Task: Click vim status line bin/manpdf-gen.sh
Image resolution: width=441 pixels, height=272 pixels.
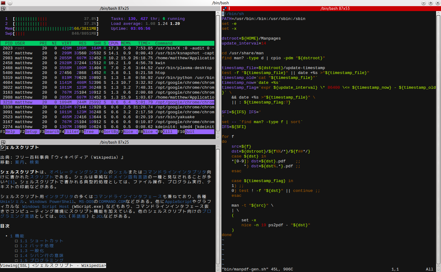Action: [257, 269]
